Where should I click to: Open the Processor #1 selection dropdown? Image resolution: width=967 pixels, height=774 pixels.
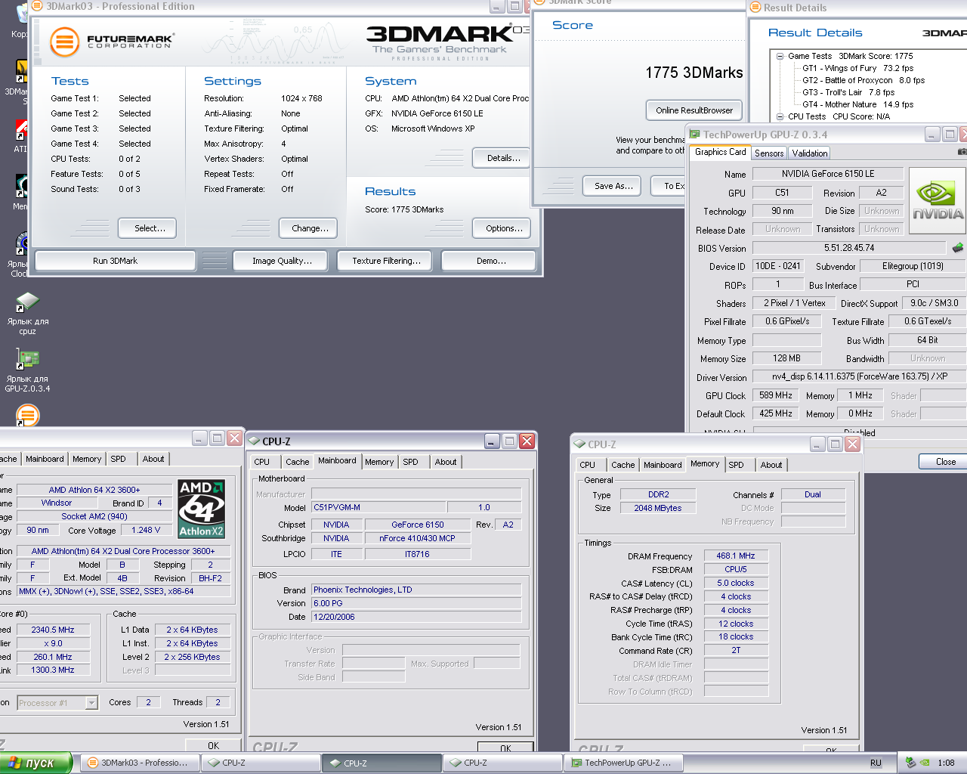91,703
